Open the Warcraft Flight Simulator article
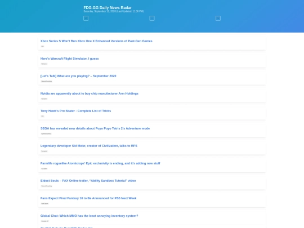304x228 pixels. coord(69,59)
